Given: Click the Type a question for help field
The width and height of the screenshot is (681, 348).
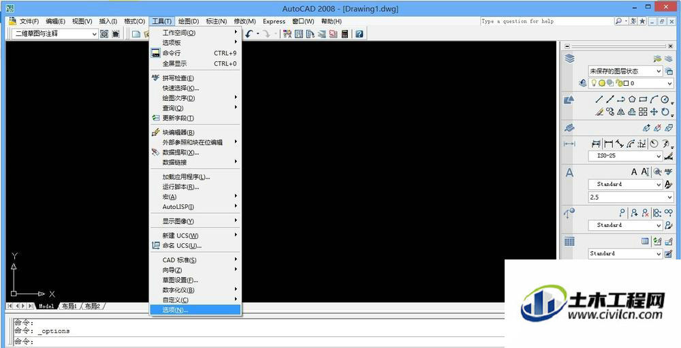Looking at the screenshot, I should pyautogui.click(x=546, y=21).
